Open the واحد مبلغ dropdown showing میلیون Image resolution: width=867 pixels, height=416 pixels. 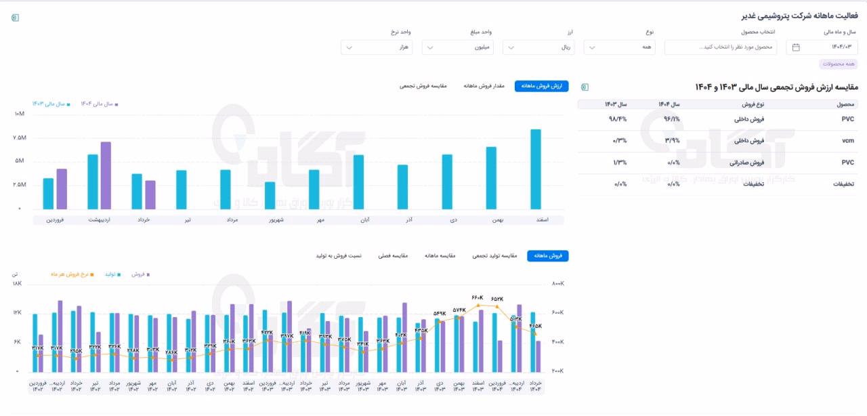click(458, 47)
